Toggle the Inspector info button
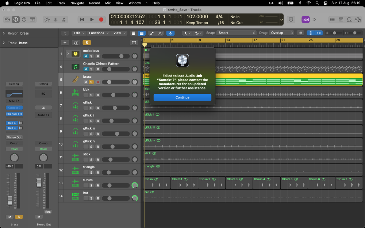Image resolution: width=365 pixels, height=228 pixels. tap(16, 20)
